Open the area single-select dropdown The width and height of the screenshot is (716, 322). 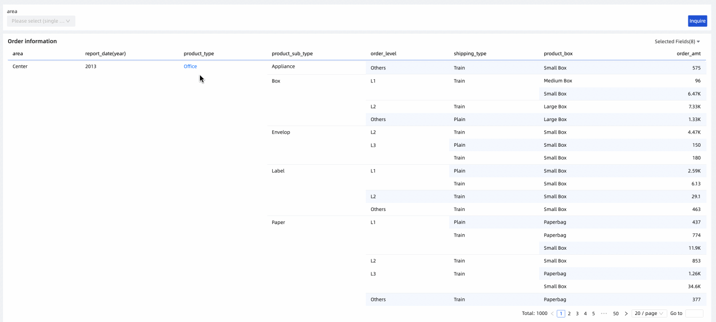click(41, 21)
